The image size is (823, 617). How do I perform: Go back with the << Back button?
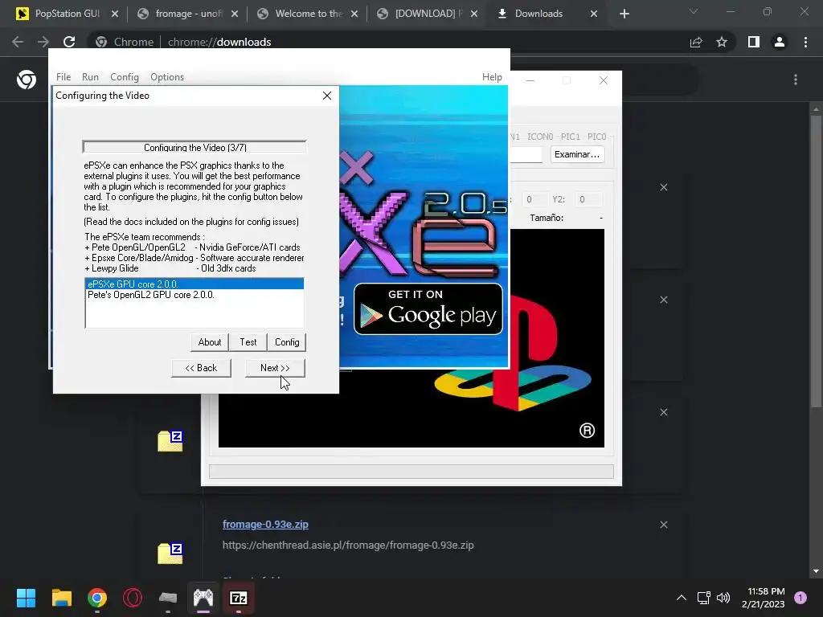tap(201, 368)
